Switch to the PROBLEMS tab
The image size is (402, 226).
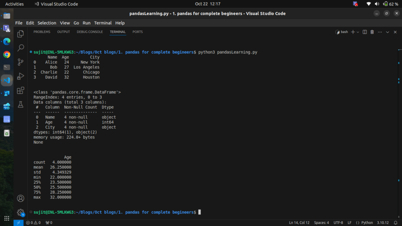point(42,32)
